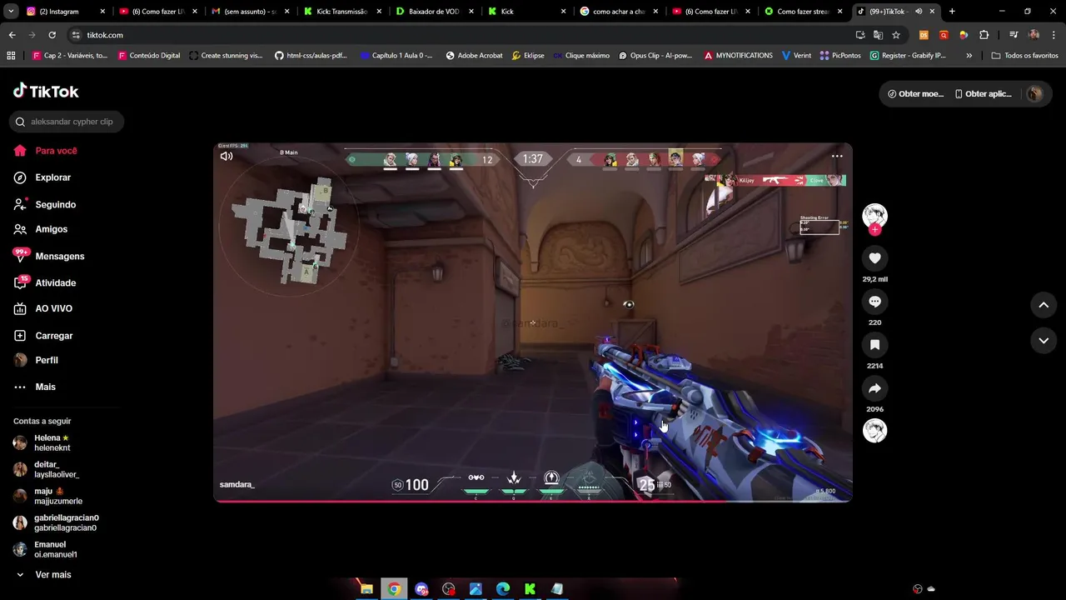Screen dimensions: 1066x600
Task: Open suggested account gabriellagracian0
Action: tap(54, 522)
